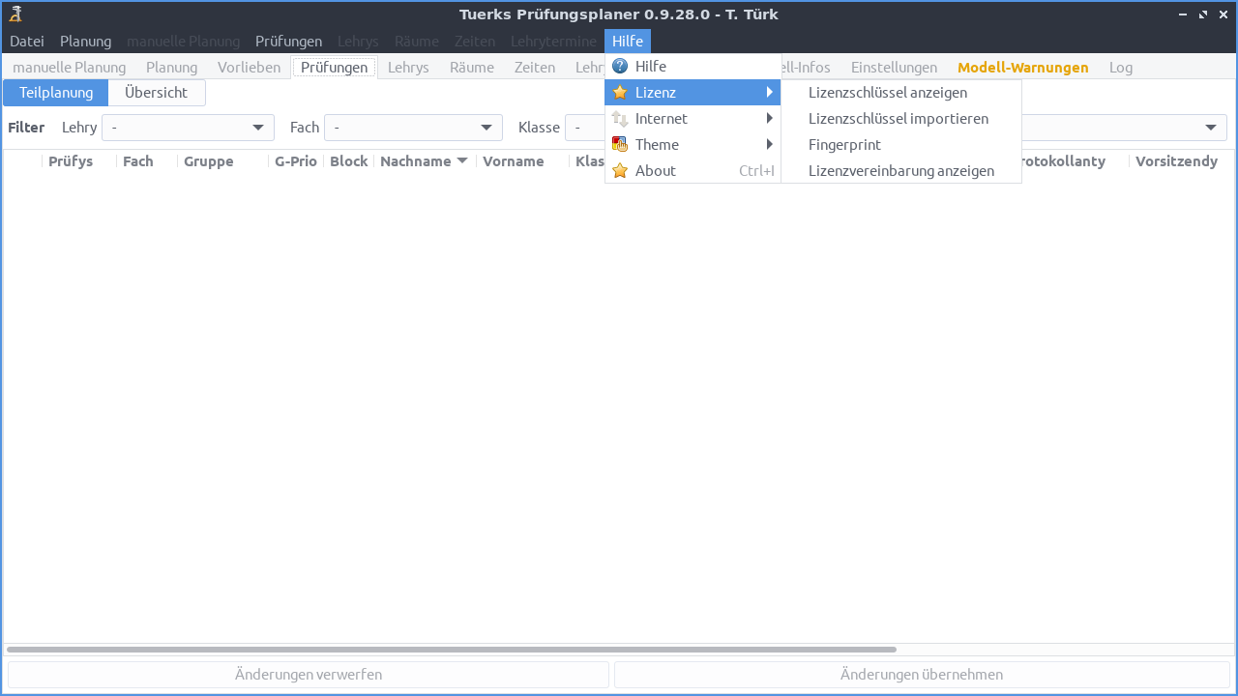Select Lizenzschlüssel anzeigen menu entry

click(887, 93)
